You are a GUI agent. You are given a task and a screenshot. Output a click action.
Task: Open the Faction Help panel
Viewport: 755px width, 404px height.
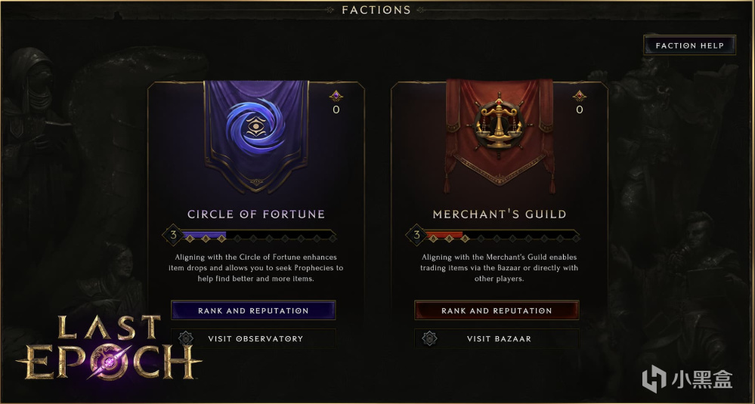689,46
